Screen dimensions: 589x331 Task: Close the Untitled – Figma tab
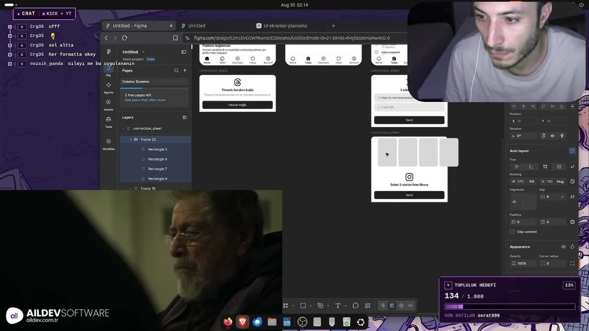tap(171, 26)
